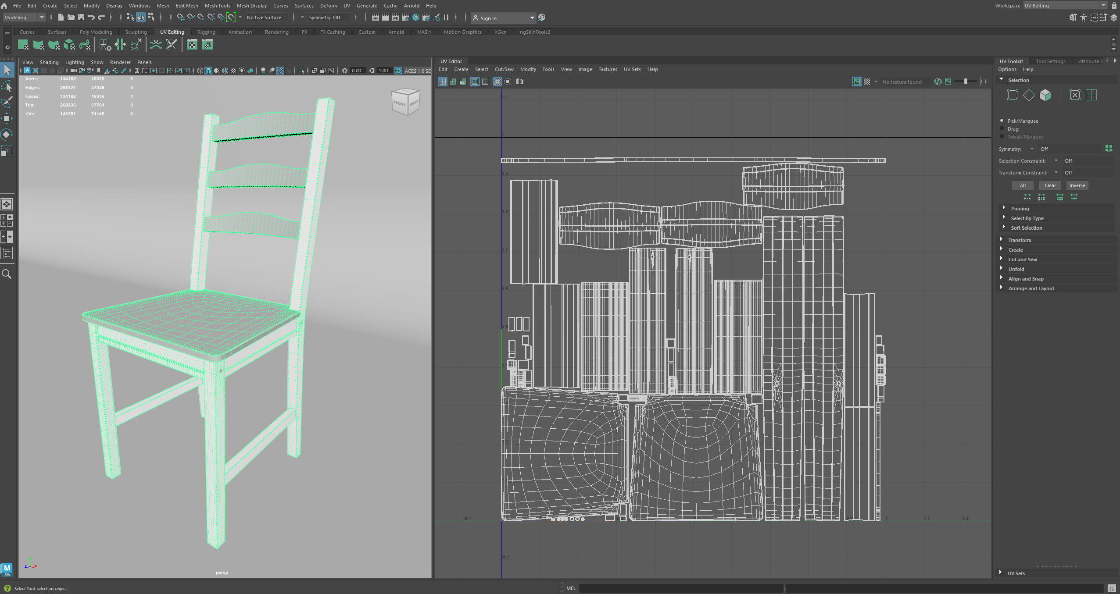Click the UV snapshot camera icon
1120x594 pixels.
520,82
